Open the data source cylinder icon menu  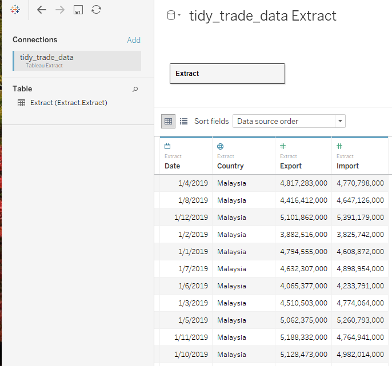click(x=173, y=16)
